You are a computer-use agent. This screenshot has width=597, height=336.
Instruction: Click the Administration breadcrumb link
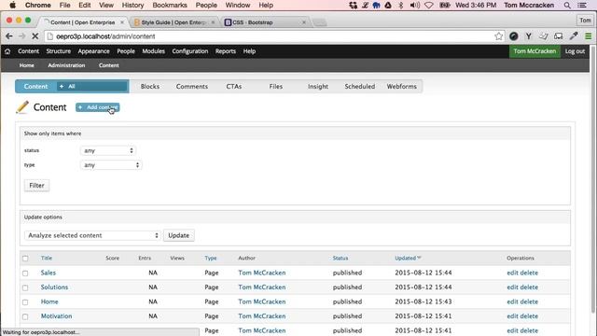(x=66, y=65)
